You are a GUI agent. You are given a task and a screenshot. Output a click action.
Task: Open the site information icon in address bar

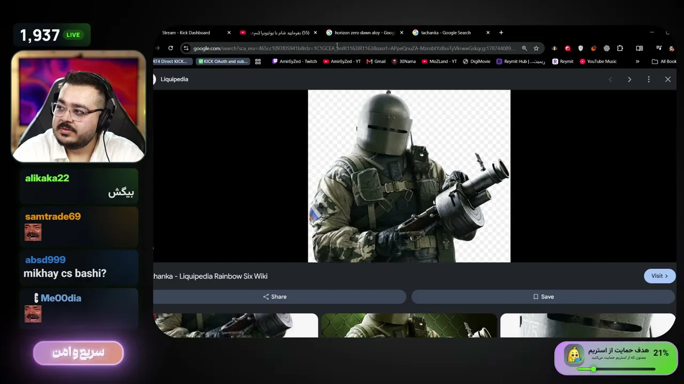tap(186, 48)
